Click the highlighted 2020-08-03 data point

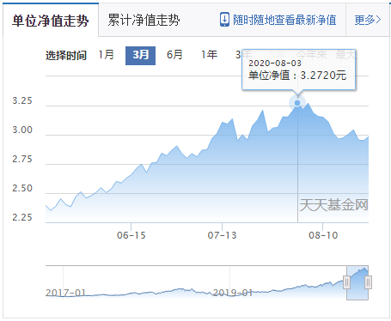click(x=297, y=103)
